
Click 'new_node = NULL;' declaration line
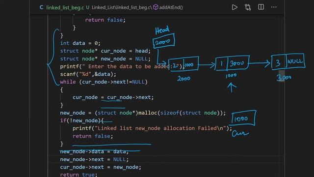[x=105, y=59]
